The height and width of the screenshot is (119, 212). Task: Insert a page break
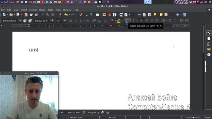[x=121, y=15]
